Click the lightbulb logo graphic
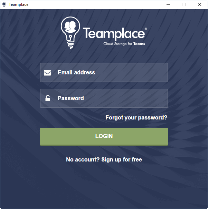Image resolution: width=208 pixels, height=209 pixels. tap(70, 33)
